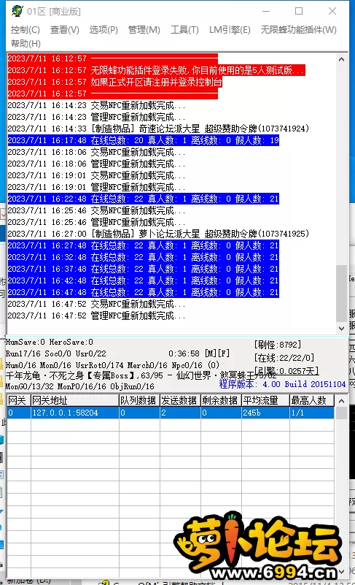Image resolution: width=355 pixels, height=585 pixels.
Task: Click the send data value 2 cell
Action: click(x=180, y=413)
